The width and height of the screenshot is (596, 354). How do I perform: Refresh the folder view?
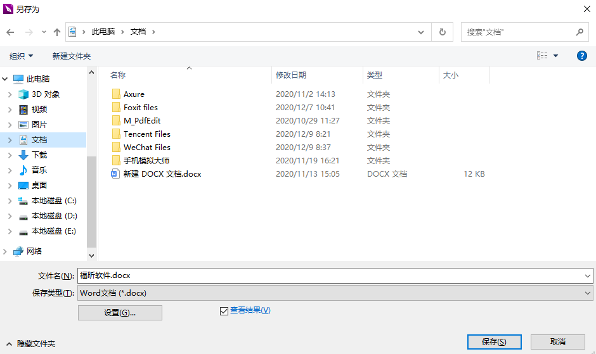(443, 32)
